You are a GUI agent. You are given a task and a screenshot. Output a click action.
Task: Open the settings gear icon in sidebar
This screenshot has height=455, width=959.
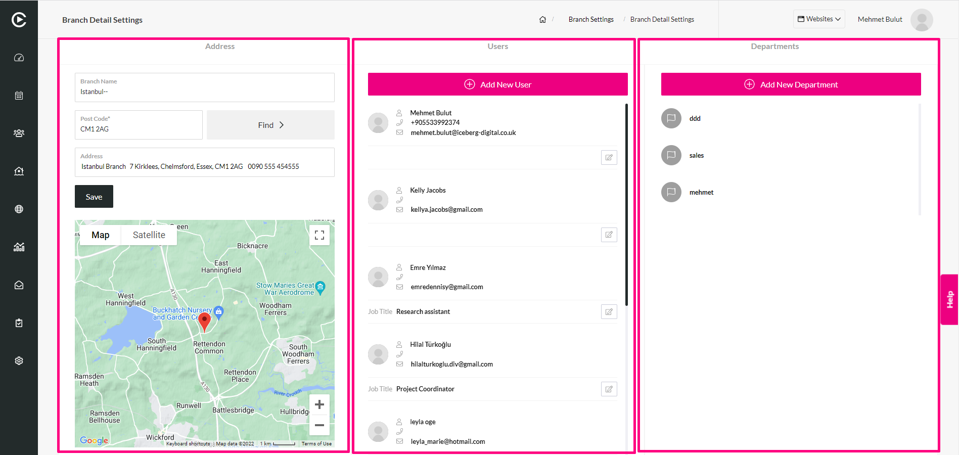[19, 361]
